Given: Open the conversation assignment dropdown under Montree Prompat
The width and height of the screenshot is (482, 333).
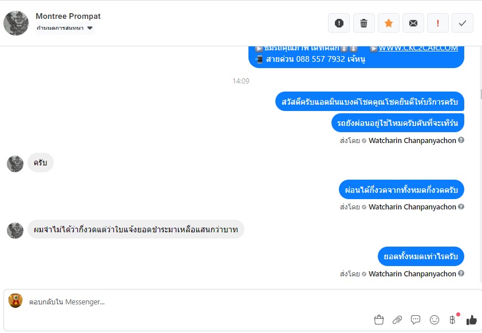Looking at the screenshot, I should click(65, 28).
